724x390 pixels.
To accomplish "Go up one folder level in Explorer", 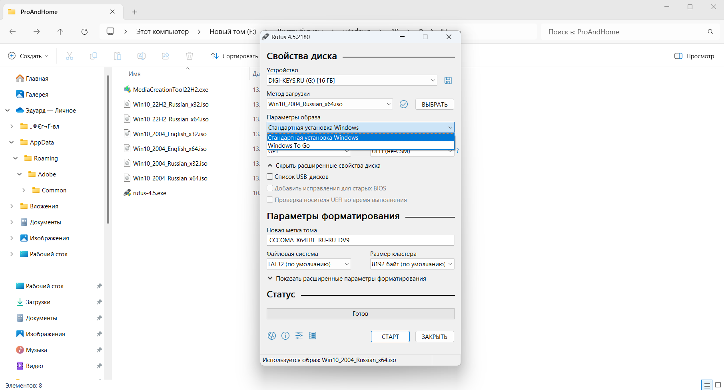I will (x=60, y=32).
